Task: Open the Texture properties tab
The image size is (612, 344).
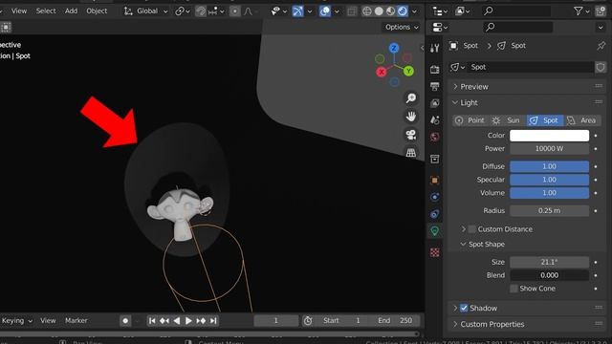Action: (435, 252)
